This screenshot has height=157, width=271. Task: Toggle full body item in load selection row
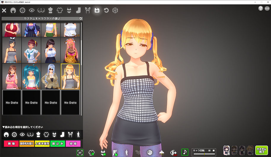pyautogui.click(x=78, y=134)
